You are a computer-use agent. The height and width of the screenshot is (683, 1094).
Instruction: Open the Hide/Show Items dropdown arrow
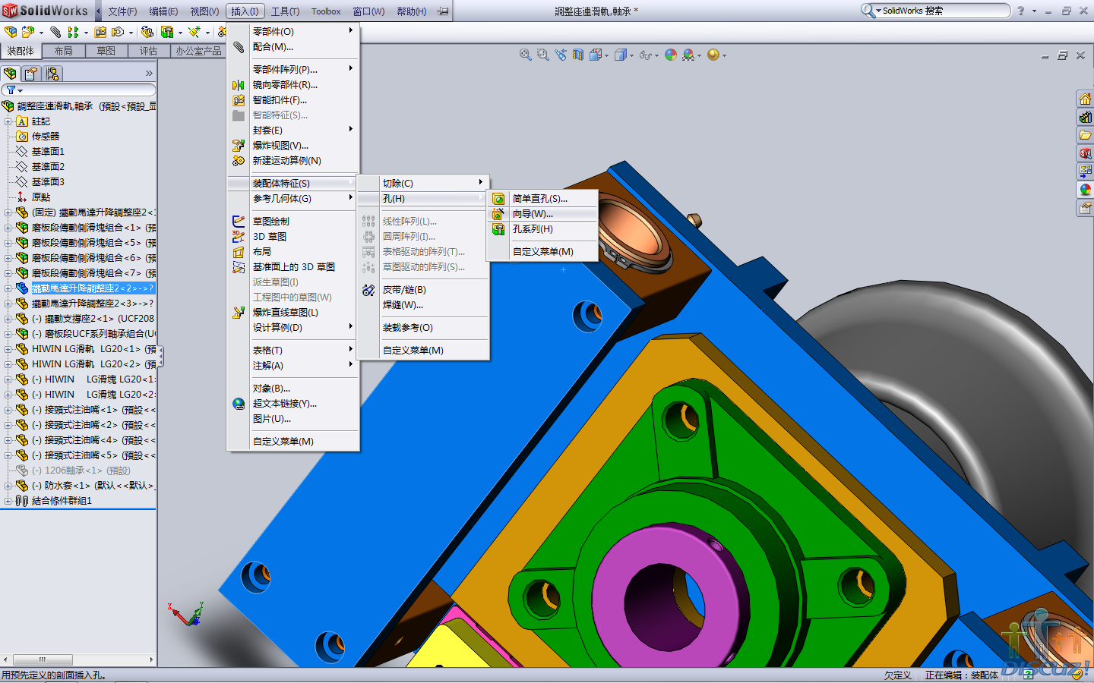point(656,55)
